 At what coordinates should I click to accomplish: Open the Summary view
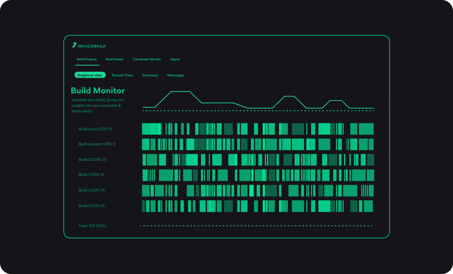(x=150, y=75)
